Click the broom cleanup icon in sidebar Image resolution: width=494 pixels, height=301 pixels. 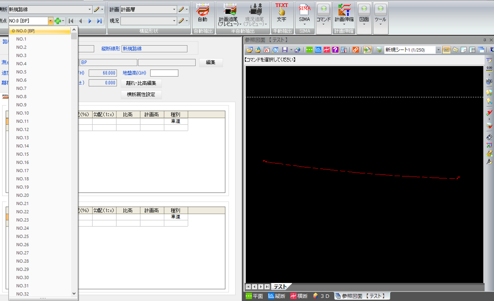pos(489,154)
